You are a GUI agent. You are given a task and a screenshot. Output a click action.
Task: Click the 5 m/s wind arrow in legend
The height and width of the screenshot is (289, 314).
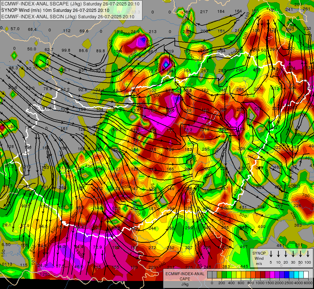pos(271,254)
